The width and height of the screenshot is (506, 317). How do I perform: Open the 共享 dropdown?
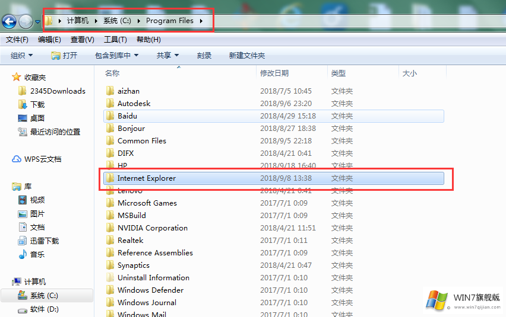point(167,55)
